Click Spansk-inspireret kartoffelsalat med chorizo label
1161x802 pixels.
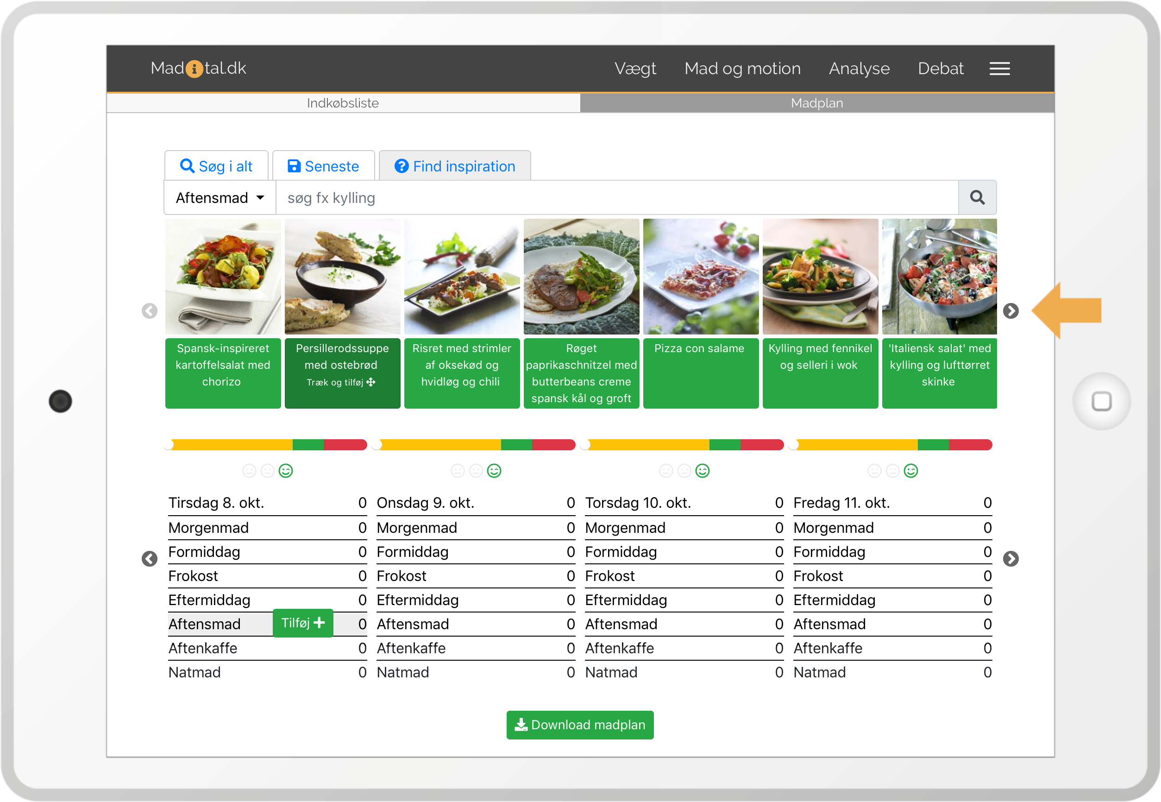[223, 373]
